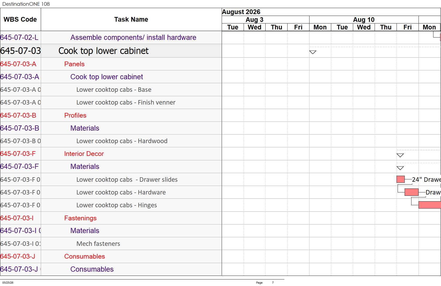This screenshot has height=286, width=441.
Task: Select the Aug 10 week header
Action: coord(364,20)
